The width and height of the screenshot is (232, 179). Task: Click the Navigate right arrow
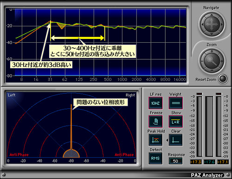click(x=221, y=25)
